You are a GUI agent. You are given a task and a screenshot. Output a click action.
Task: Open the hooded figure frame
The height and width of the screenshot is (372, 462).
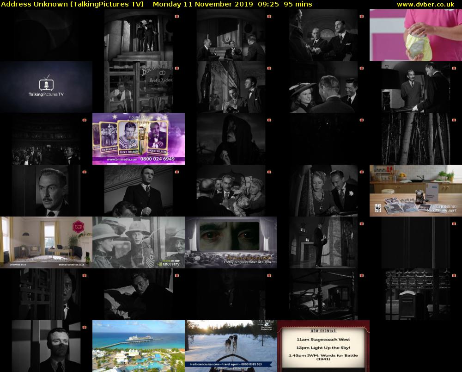pyautogui.click(x=231, y=139)
